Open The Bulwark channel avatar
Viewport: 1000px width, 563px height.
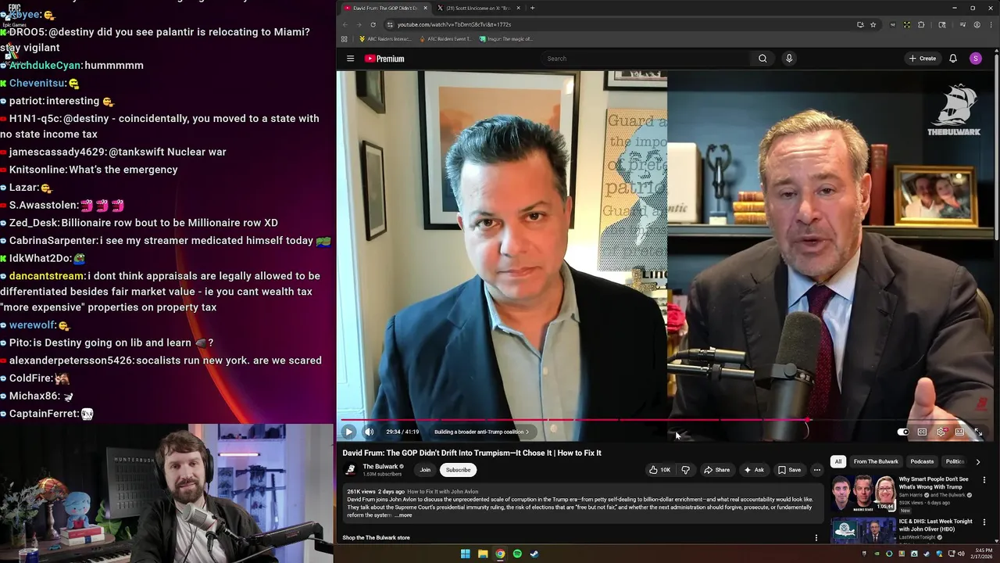[351, 469]
